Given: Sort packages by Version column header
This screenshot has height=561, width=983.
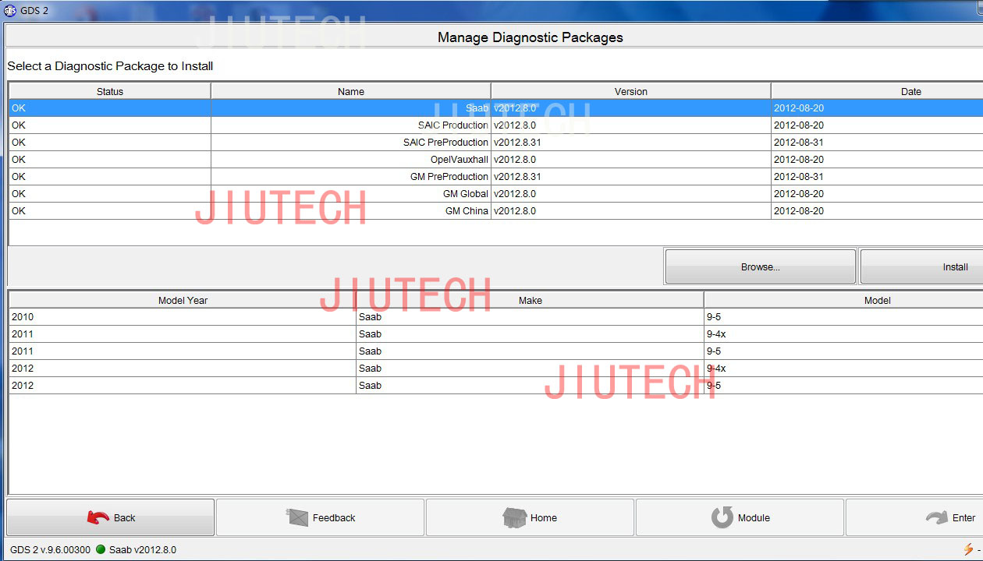Looking at the screenshot, I should click(x=630, y=91).
